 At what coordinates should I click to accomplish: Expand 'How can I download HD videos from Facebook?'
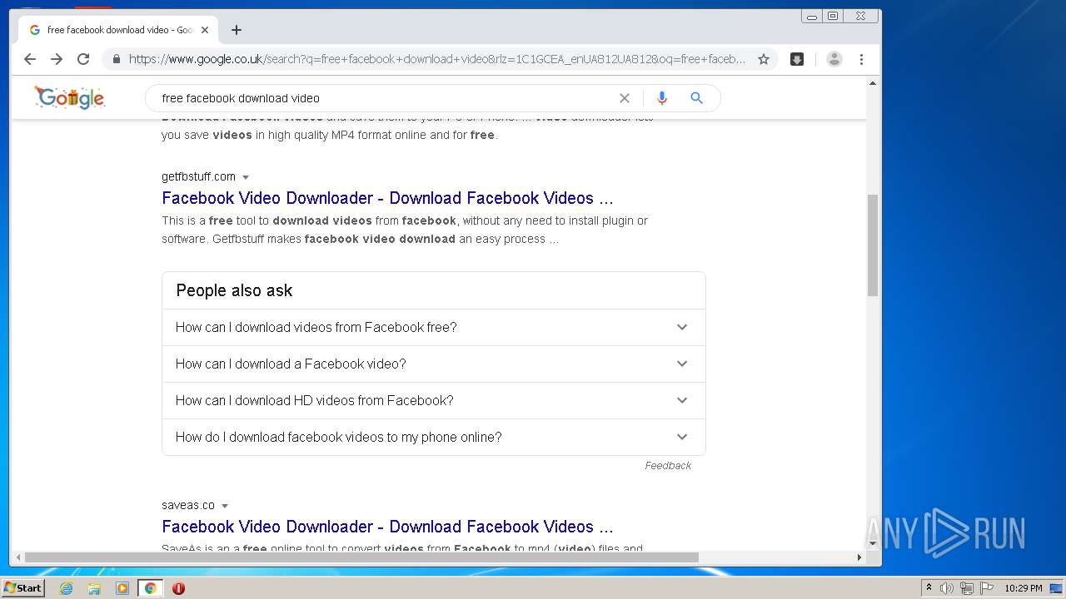point(434,400)
